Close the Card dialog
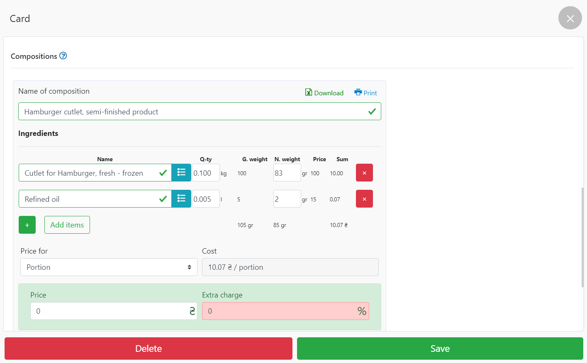 pyautogui.click(x=570, y=18)
